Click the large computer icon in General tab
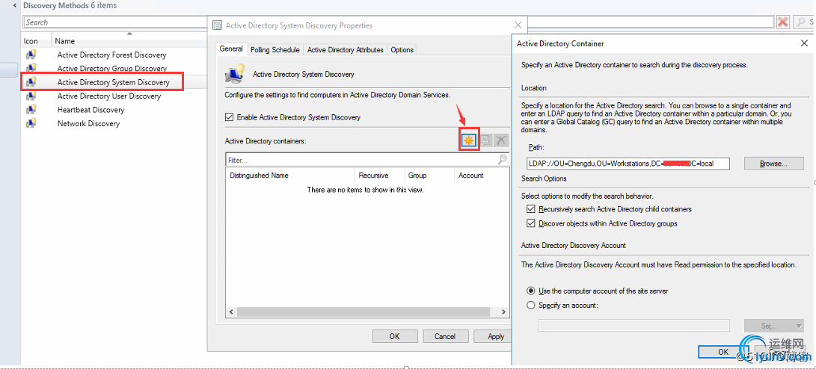The width and height of the screenshot is (816, 369). (235, 74)
